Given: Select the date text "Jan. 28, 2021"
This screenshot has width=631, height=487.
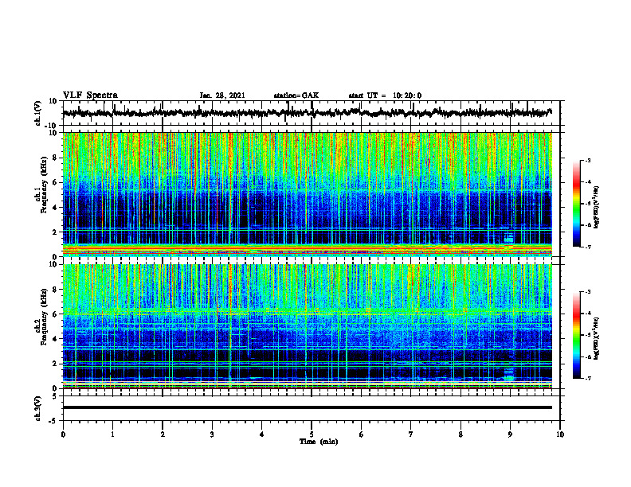Looking at the screenshot, I should pyautogui.click(x=222, y=95).
